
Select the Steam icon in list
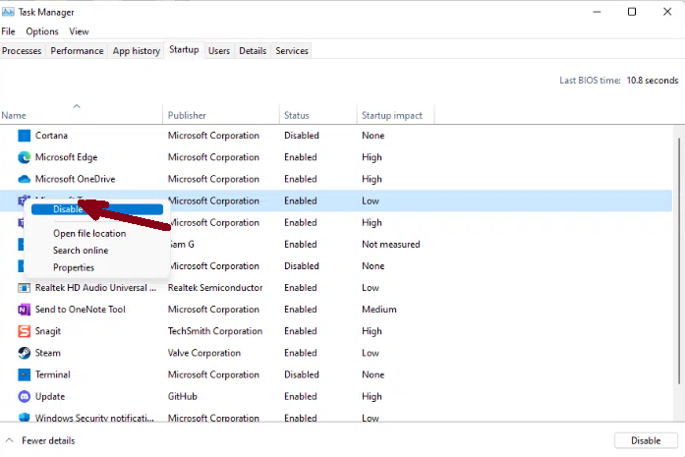pyautogui.click(x=25, y=353)
